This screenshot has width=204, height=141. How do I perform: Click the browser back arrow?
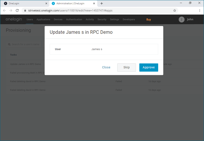pyautogui.click(x=4, y=10)
